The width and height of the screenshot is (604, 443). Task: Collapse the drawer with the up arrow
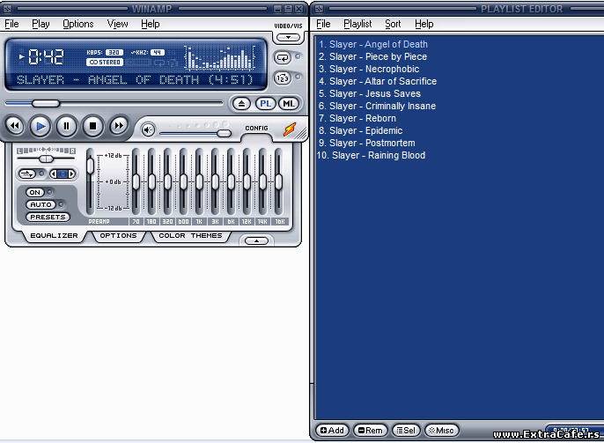[x=256, y=240]
